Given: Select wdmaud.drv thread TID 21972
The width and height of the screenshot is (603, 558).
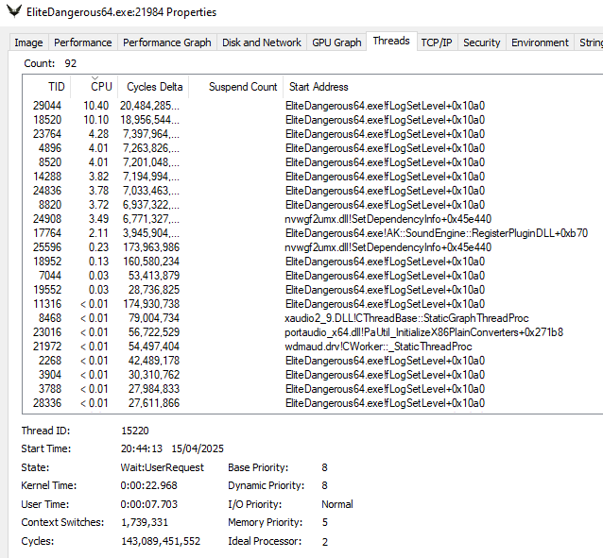Looking at the screenshot, I should [312, 347].
